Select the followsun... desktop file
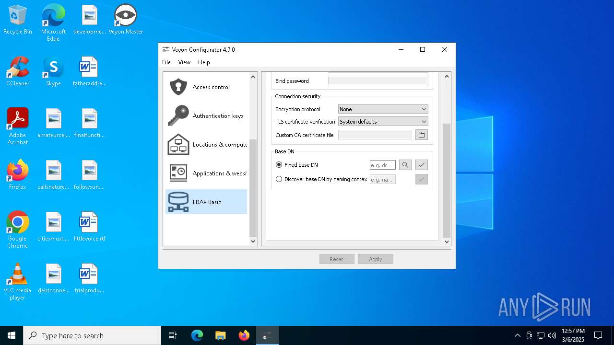614x345 pixels. pyautogui.click(x=89, y=175)
